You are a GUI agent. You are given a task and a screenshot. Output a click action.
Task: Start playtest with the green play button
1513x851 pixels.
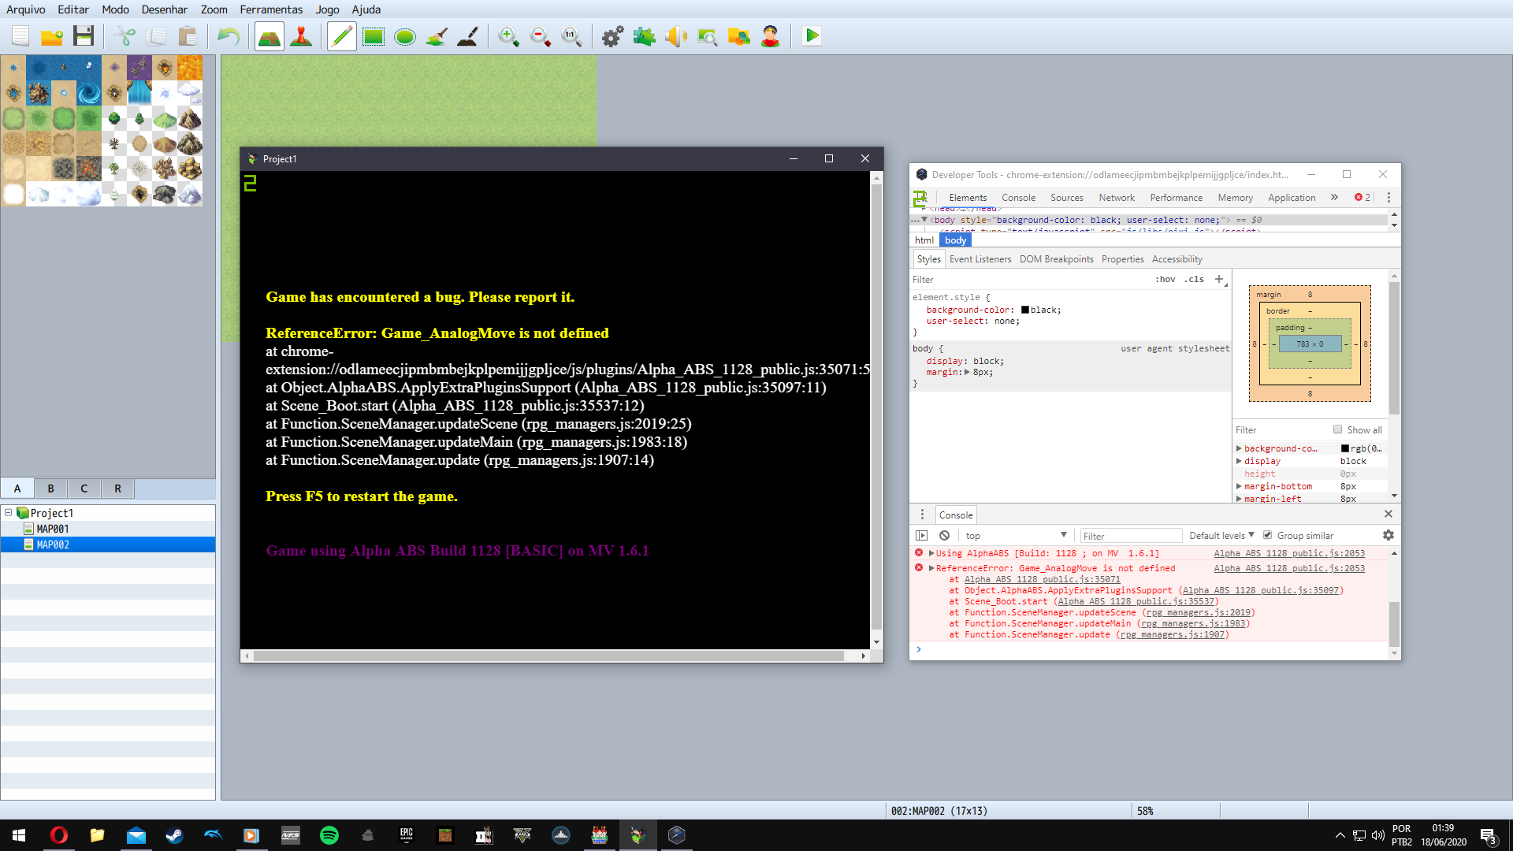[x=812, y=36]
